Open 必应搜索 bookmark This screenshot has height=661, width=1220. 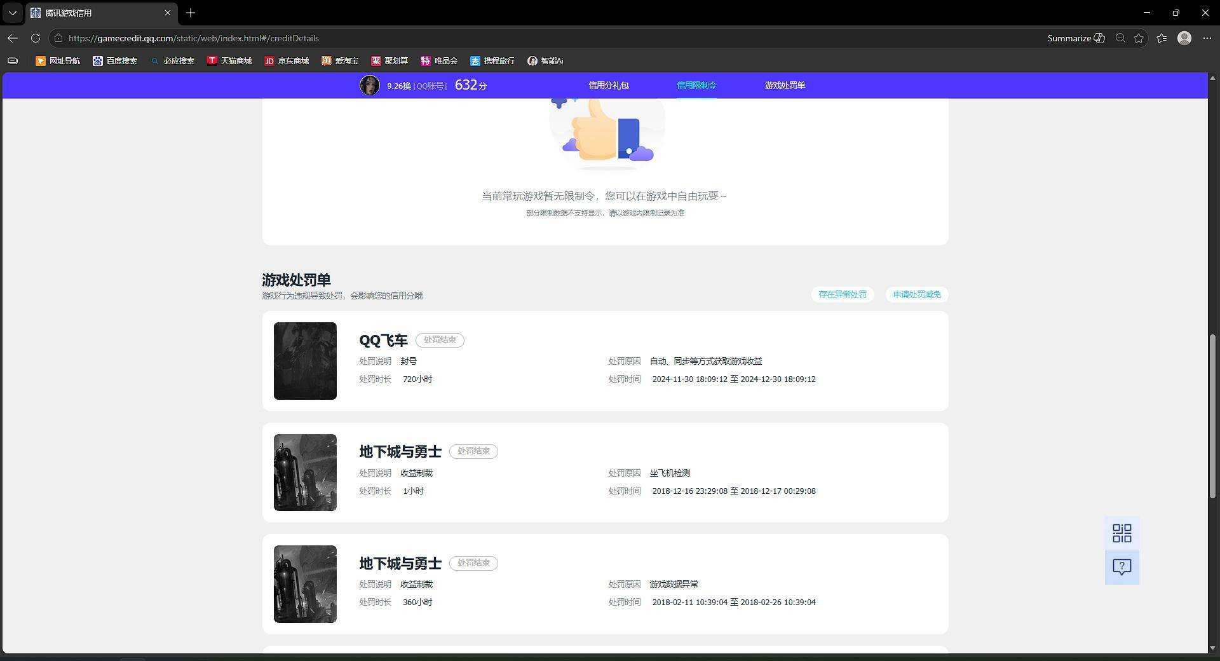click(172, 61)
